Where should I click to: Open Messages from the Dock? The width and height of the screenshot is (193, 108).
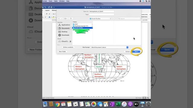tap(100, 104)
